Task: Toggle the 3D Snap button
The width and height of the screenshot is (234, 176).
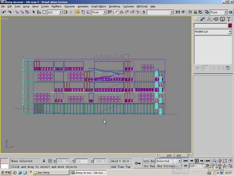Action: pos(116,12)
